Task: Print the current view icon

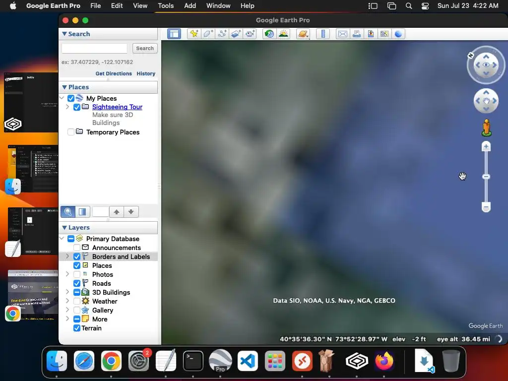Action: point(356,34)
